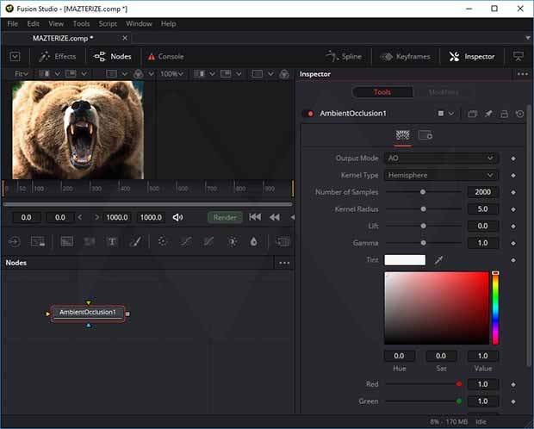The image size is (534, 429).
Task: Toggle the keyframe diamond for Tint
Action: 513,260
